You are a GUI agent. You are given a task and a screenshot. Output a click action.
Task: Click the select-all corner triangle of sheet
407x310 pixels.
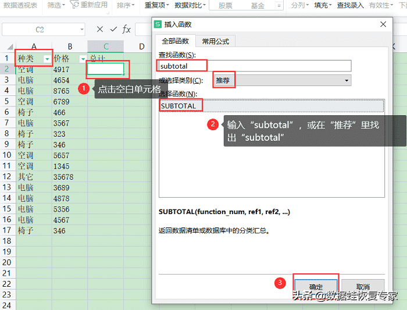10,47
